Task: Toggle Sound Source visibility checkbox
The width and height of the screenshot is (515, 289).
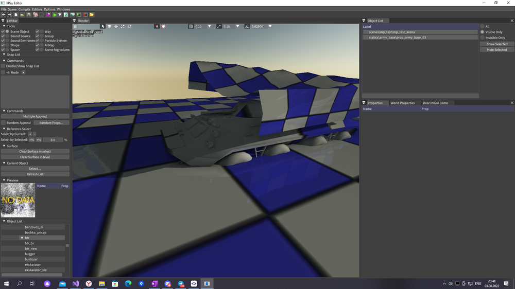Action: coord(3,36)
